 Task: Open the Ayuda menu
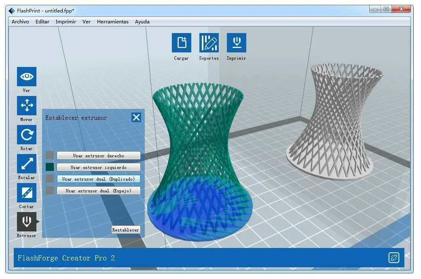142,22
